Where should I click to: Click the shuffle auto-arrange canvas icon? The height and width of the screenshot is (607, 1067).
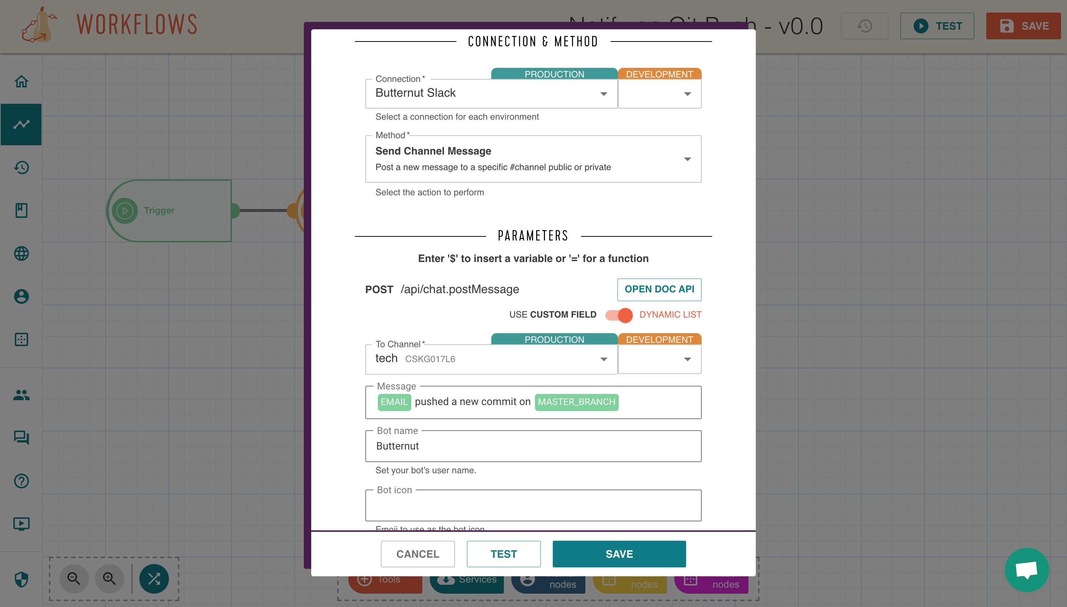point(154,579)
